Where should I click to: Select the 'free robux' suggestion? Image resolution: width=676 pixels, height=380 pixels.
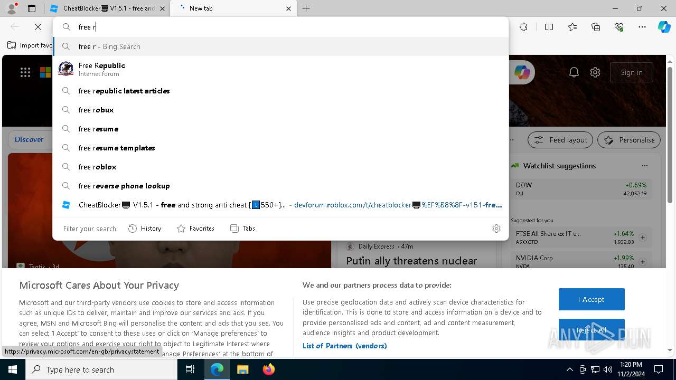pos(280,110)
